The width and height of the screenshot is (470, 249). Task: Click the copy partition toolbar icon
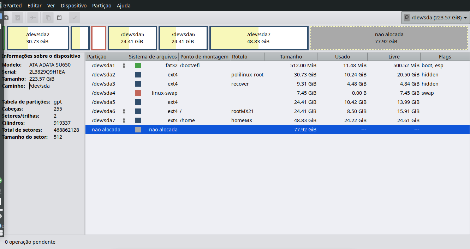[48, 17]
